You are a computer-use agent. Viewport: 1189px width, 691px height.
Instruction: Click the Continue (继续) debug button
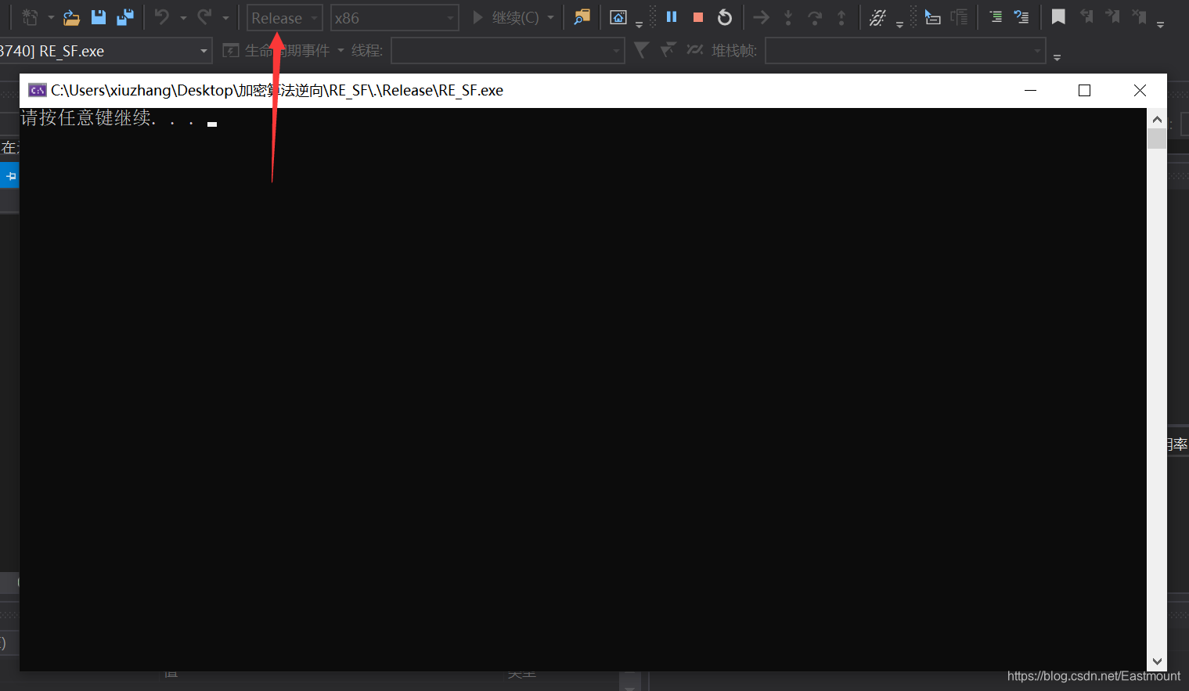click(x=506, y=17)
